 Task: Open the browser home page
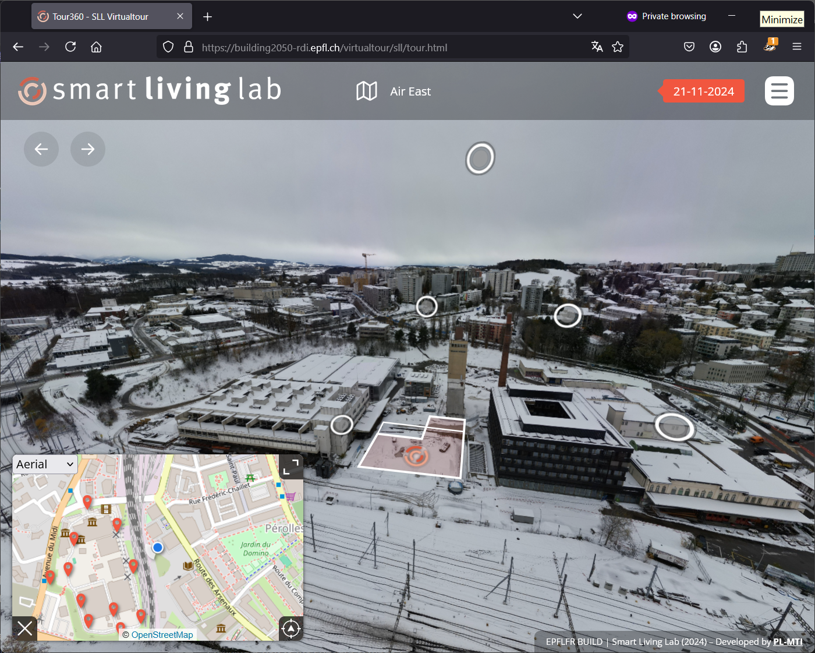pos(97,47)
